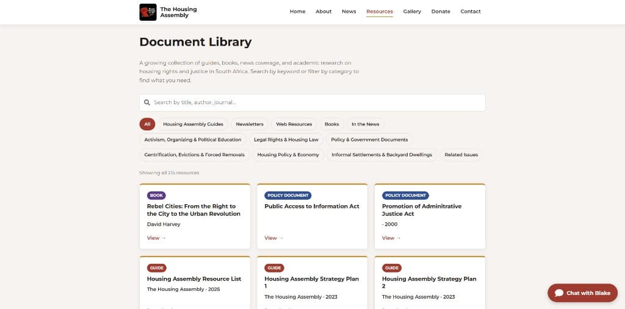Click POLICY DOCUMENT tag on Public Access card

point(288,196)
